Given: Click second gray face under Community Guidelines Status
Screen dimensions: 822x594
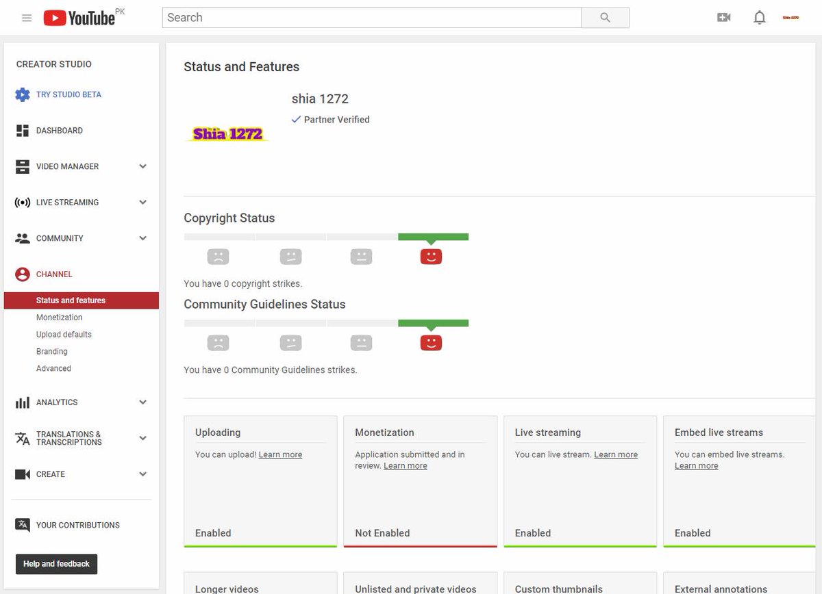Looking at the screenshot, I should [290, 343].
